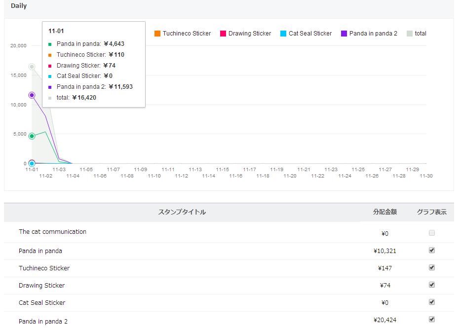Click the Panda in panda 2 purple legend swatch

[344, 34]
